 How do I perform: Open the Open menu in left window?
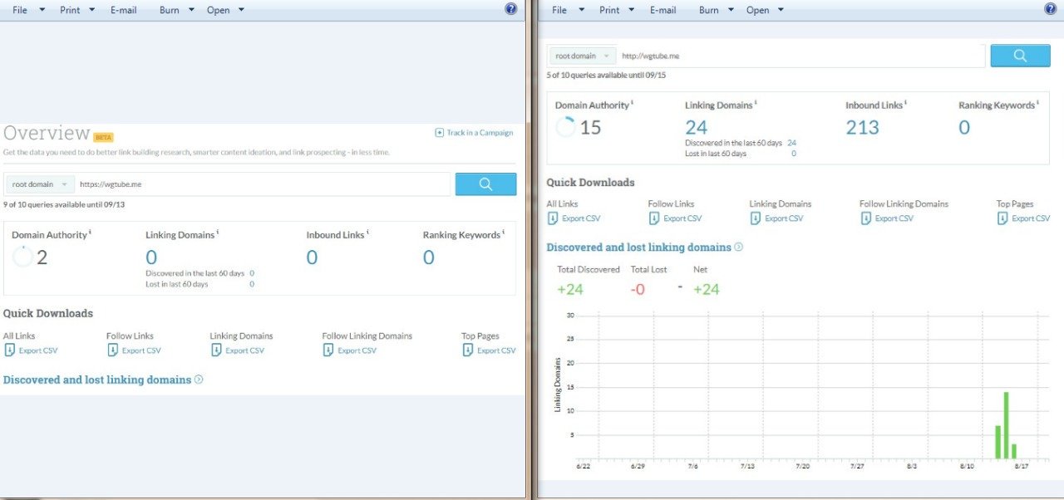tap(218, 10)
